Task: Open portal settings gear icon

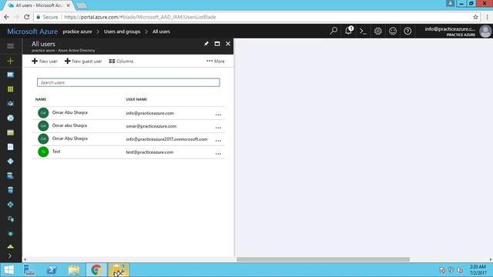Action: tap(378, 31)
